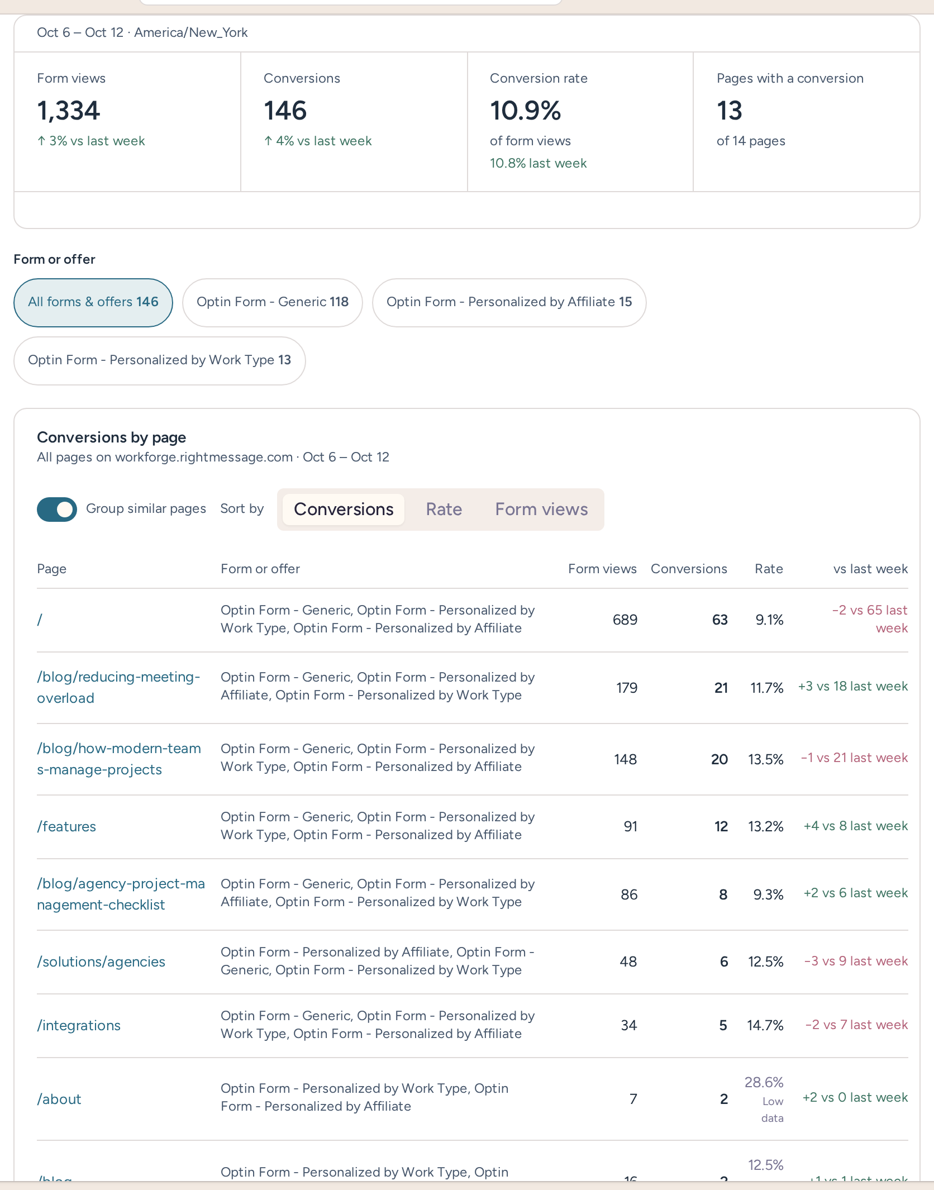Open the /about page link
The height and width of the screenshot is (1190, 934).
click(x=59, y=1099)
